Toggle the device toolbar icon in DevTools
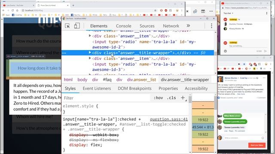Viewport: 275px width, 154px height. pos(77,26)
